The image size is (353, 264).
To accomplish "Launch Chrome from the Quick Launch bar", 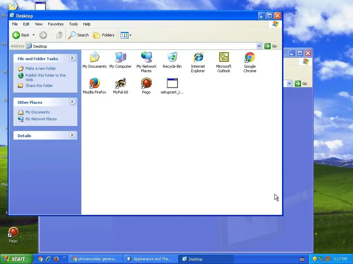I will tap(40, 259).
